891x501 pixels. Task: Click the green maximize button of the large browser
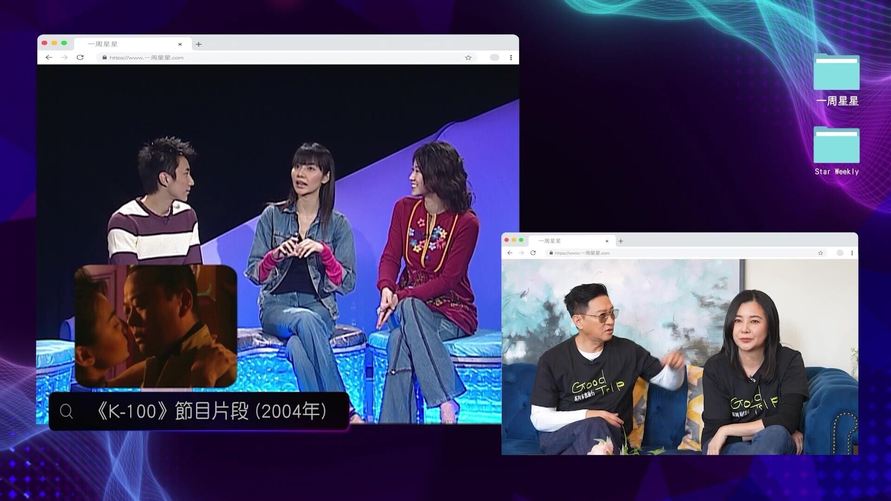pos(64,43)
